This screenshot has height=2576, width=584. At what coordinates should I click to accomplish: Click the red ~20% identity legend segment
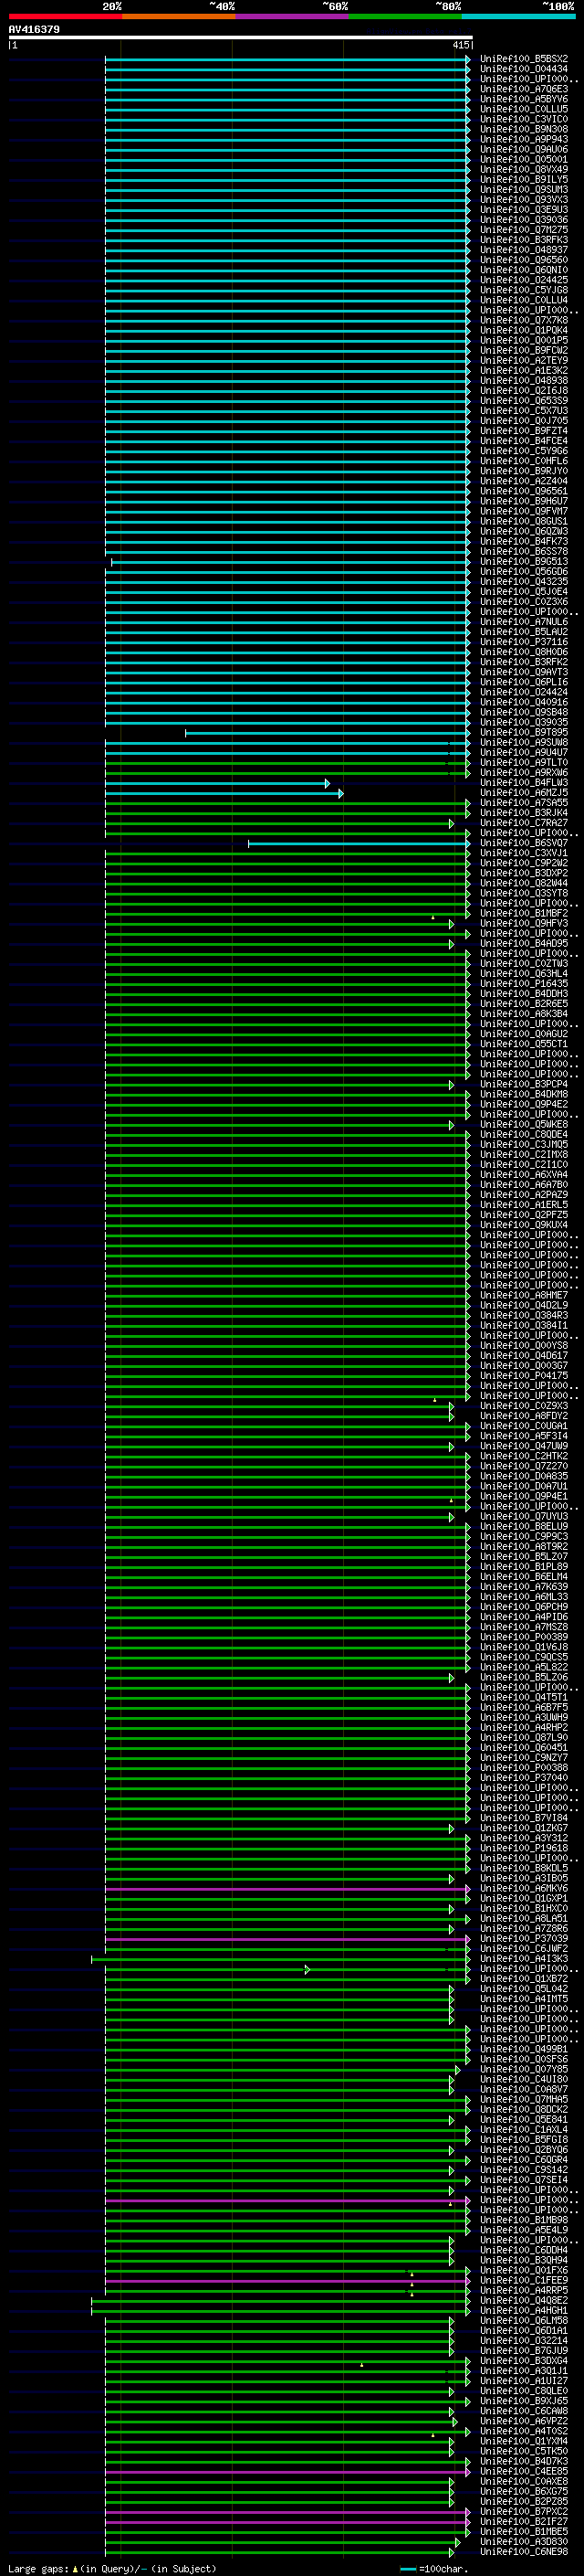pos(65,16)
